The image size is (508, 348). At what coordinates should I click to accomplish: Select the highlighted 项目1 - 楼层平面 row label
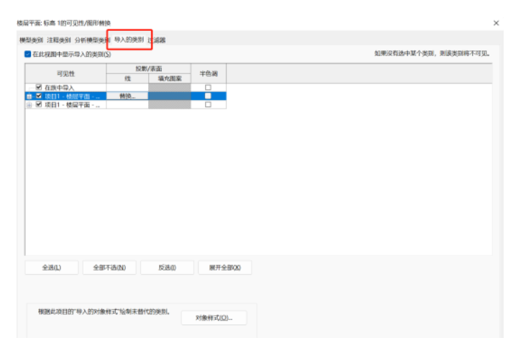tap(72, 96)
